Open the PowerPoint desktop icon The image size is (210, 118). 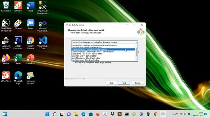[31, 59]
